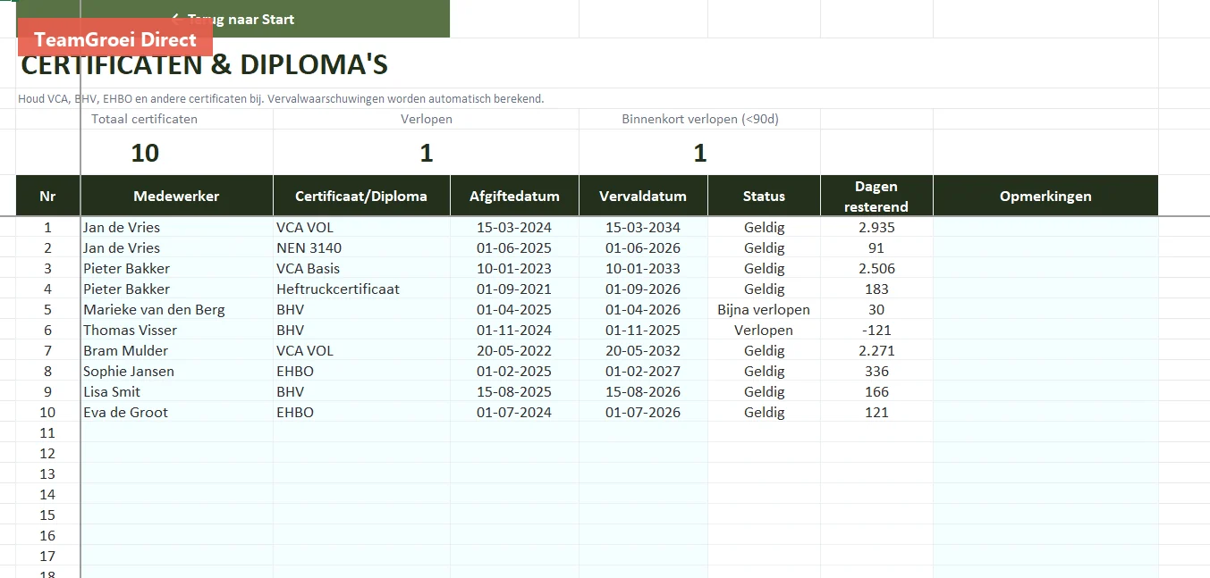Click the Verlopen summary label
The image size is (1210, 578).
click(x=426, y=119)
